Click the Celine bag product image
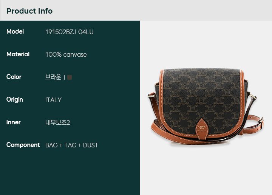The height and width of the screenshot is (195, 272). point(206,106)
